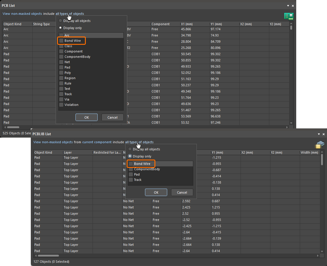
Task: Open the PCBLIB List panel options arrow
Action: click(319, 134)
